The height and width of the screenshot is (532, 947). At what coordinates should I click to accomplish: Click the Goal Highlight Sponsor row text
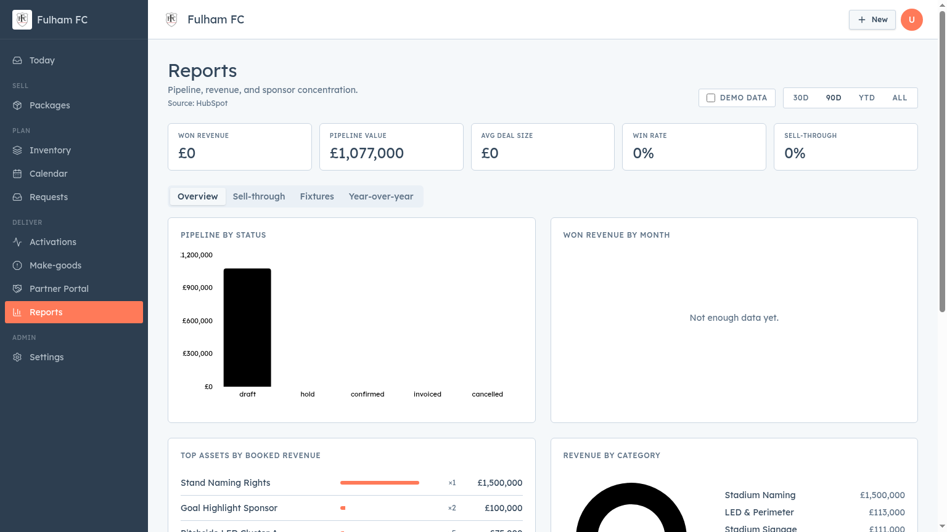[x=229, y=508]
